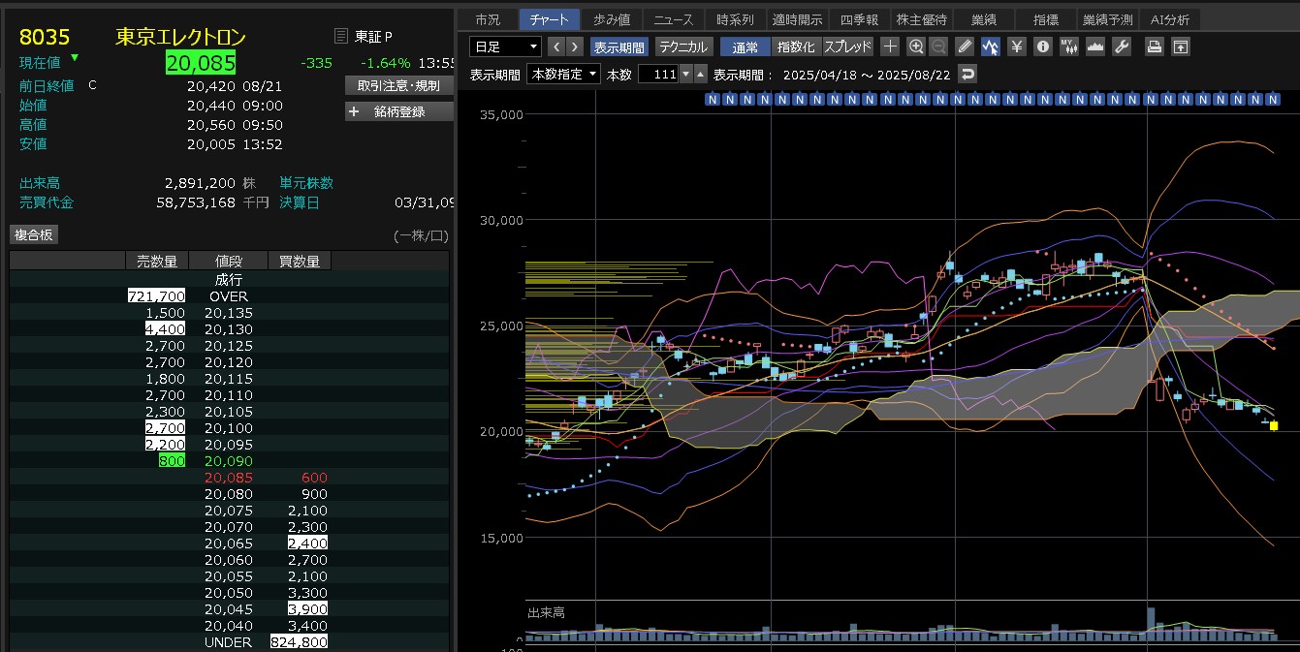This screenshot has height=652, width=1300.
Task: Open the 複合板 board type selector
Action: [x=34, y=234]
